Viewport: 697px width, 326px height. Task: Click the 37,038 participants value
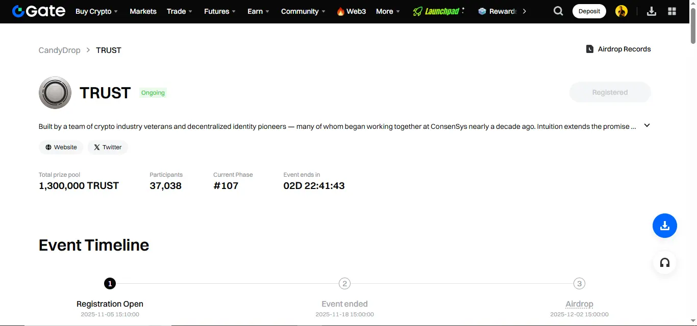[165, 186]
